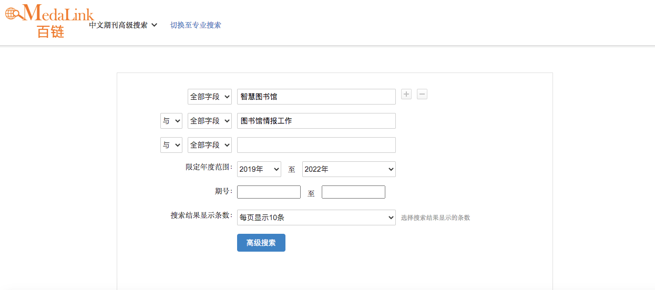Click the add search row plus icon
Image resolution: width=655 pixels, height=290 pixels.
406,94
